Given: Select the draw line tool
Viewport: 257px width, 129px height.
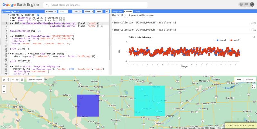Looking at the screenshot, I should coord(13,80).
